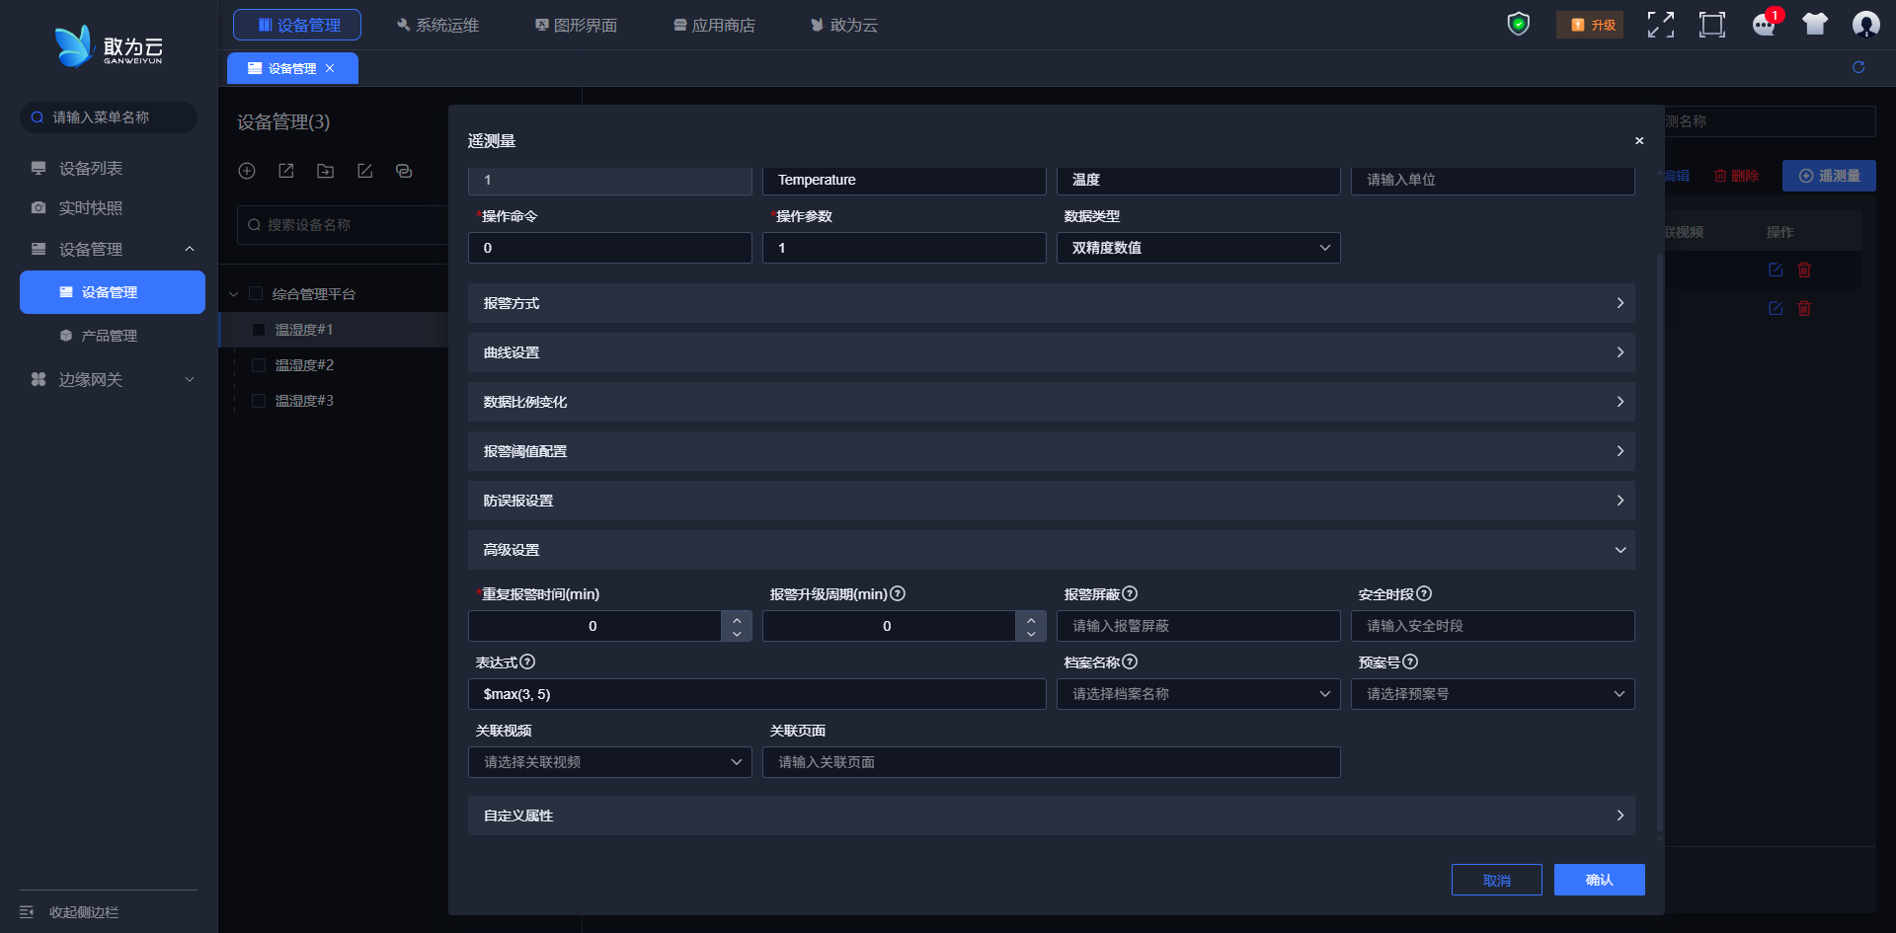
Task: Check the 温湿度#3 checkbox
Action: [259, 400]
